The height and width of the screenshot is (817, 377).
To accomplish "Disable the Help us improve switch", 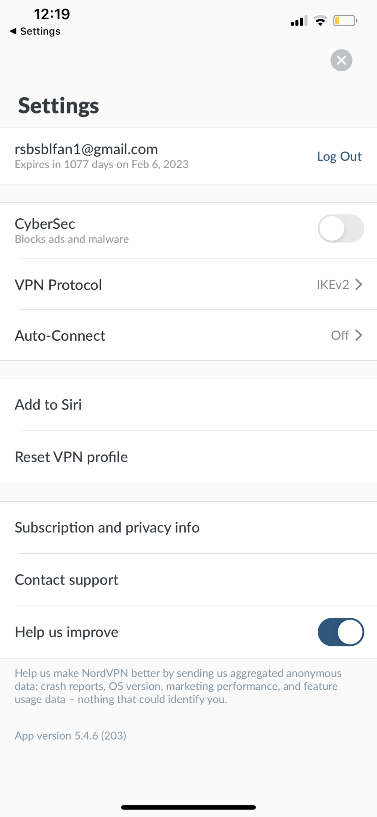I will [x=341, y=632].
